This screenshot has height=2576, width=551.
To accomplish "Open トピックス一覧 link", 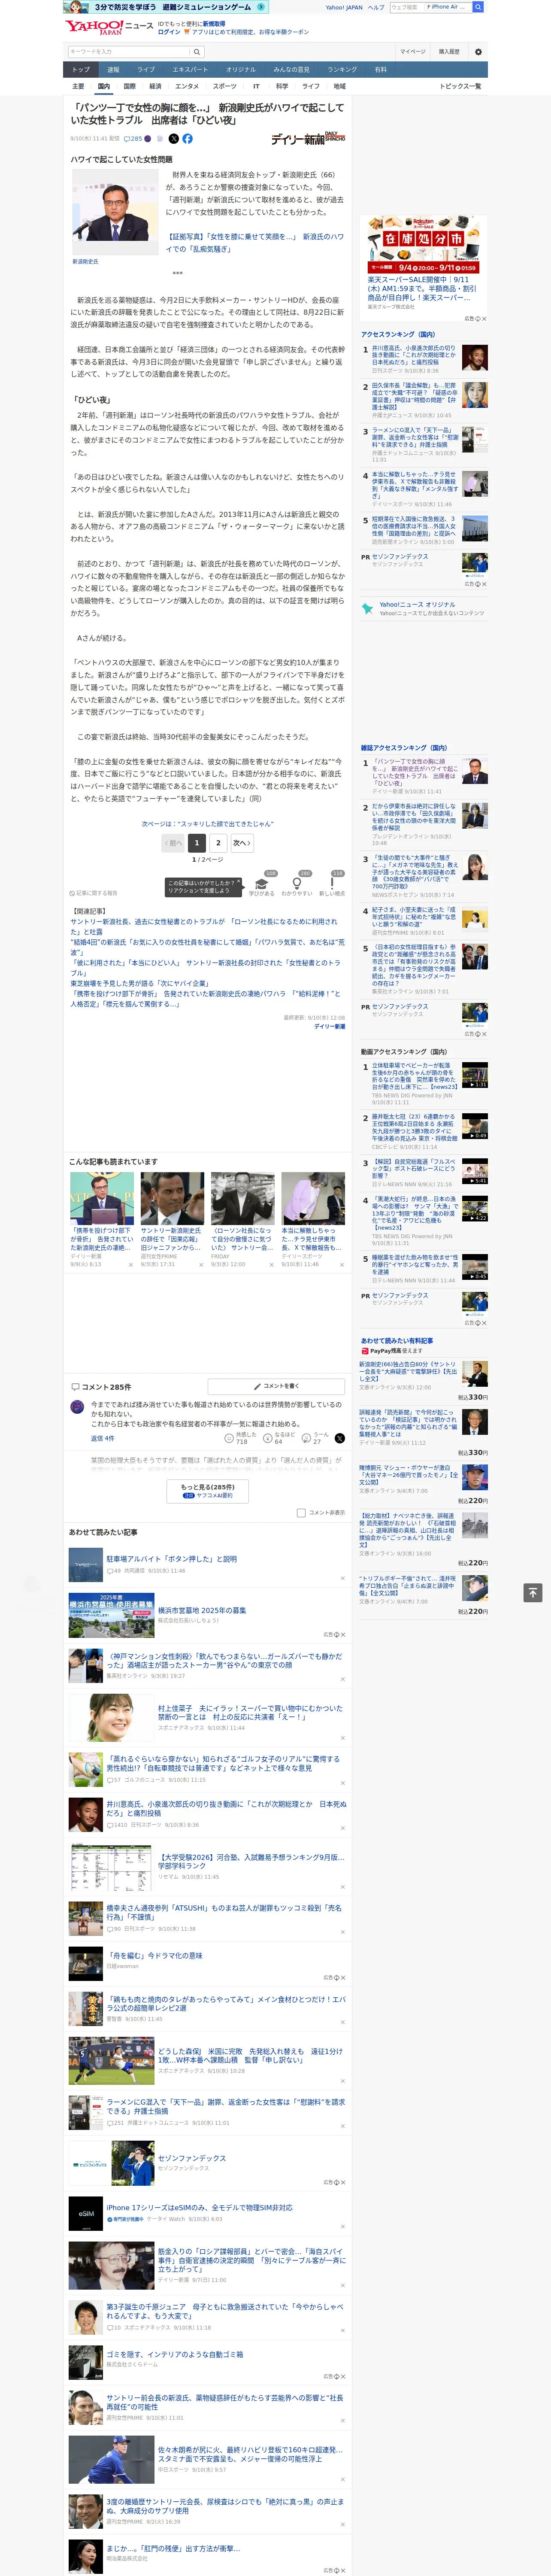I will tap(460, 86).
